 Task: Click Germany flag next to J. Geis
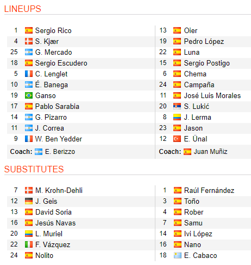point(29,201)
